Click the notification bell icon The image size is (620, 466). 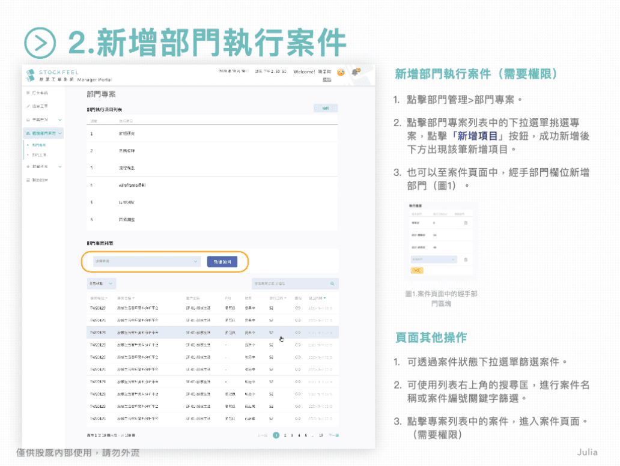[356, 71]
